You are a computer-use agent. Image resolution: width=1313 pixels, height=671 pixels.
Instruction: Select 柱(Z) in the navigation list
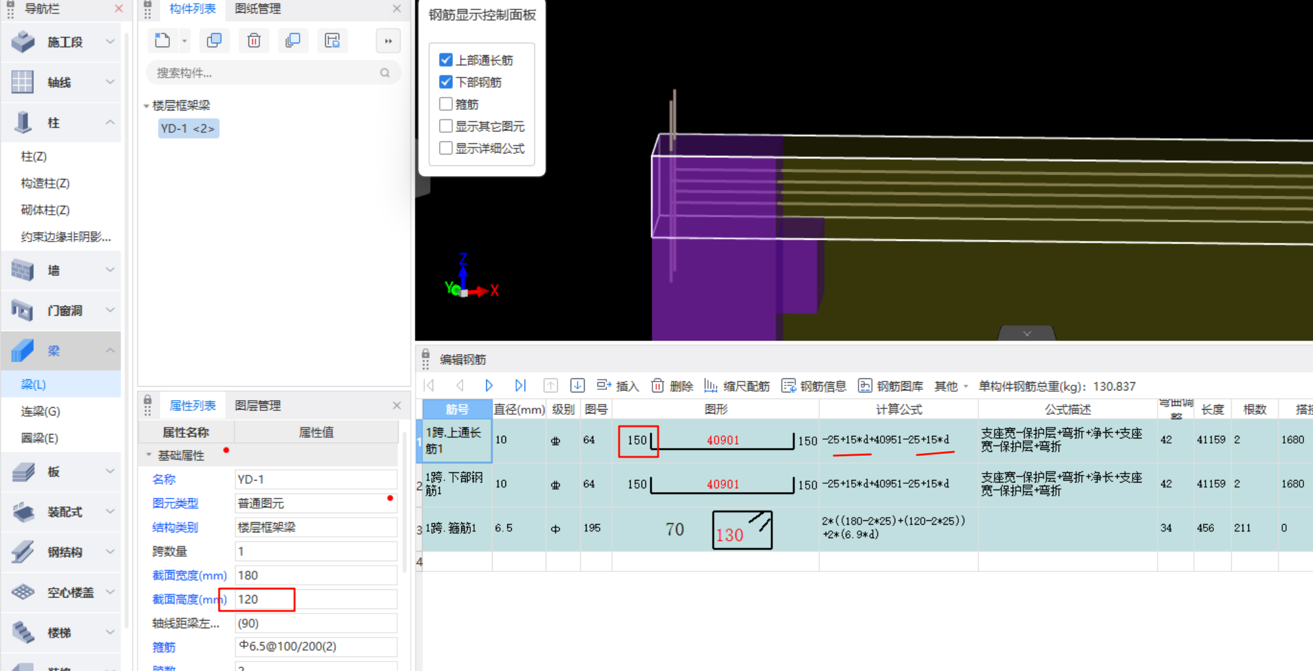tap(34, 157)
